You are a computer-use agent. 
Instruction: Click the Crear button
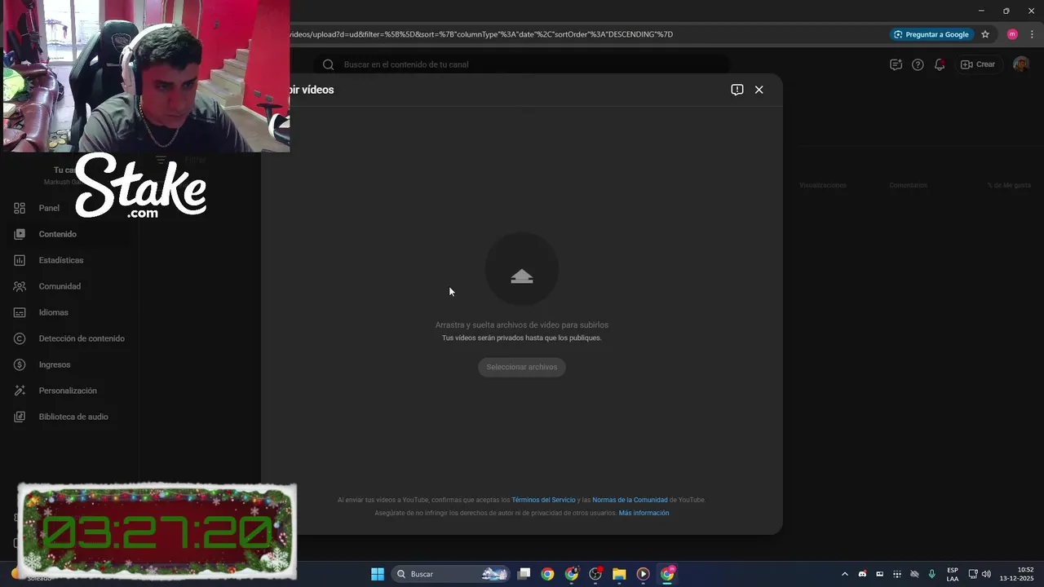tap(978, 64)
